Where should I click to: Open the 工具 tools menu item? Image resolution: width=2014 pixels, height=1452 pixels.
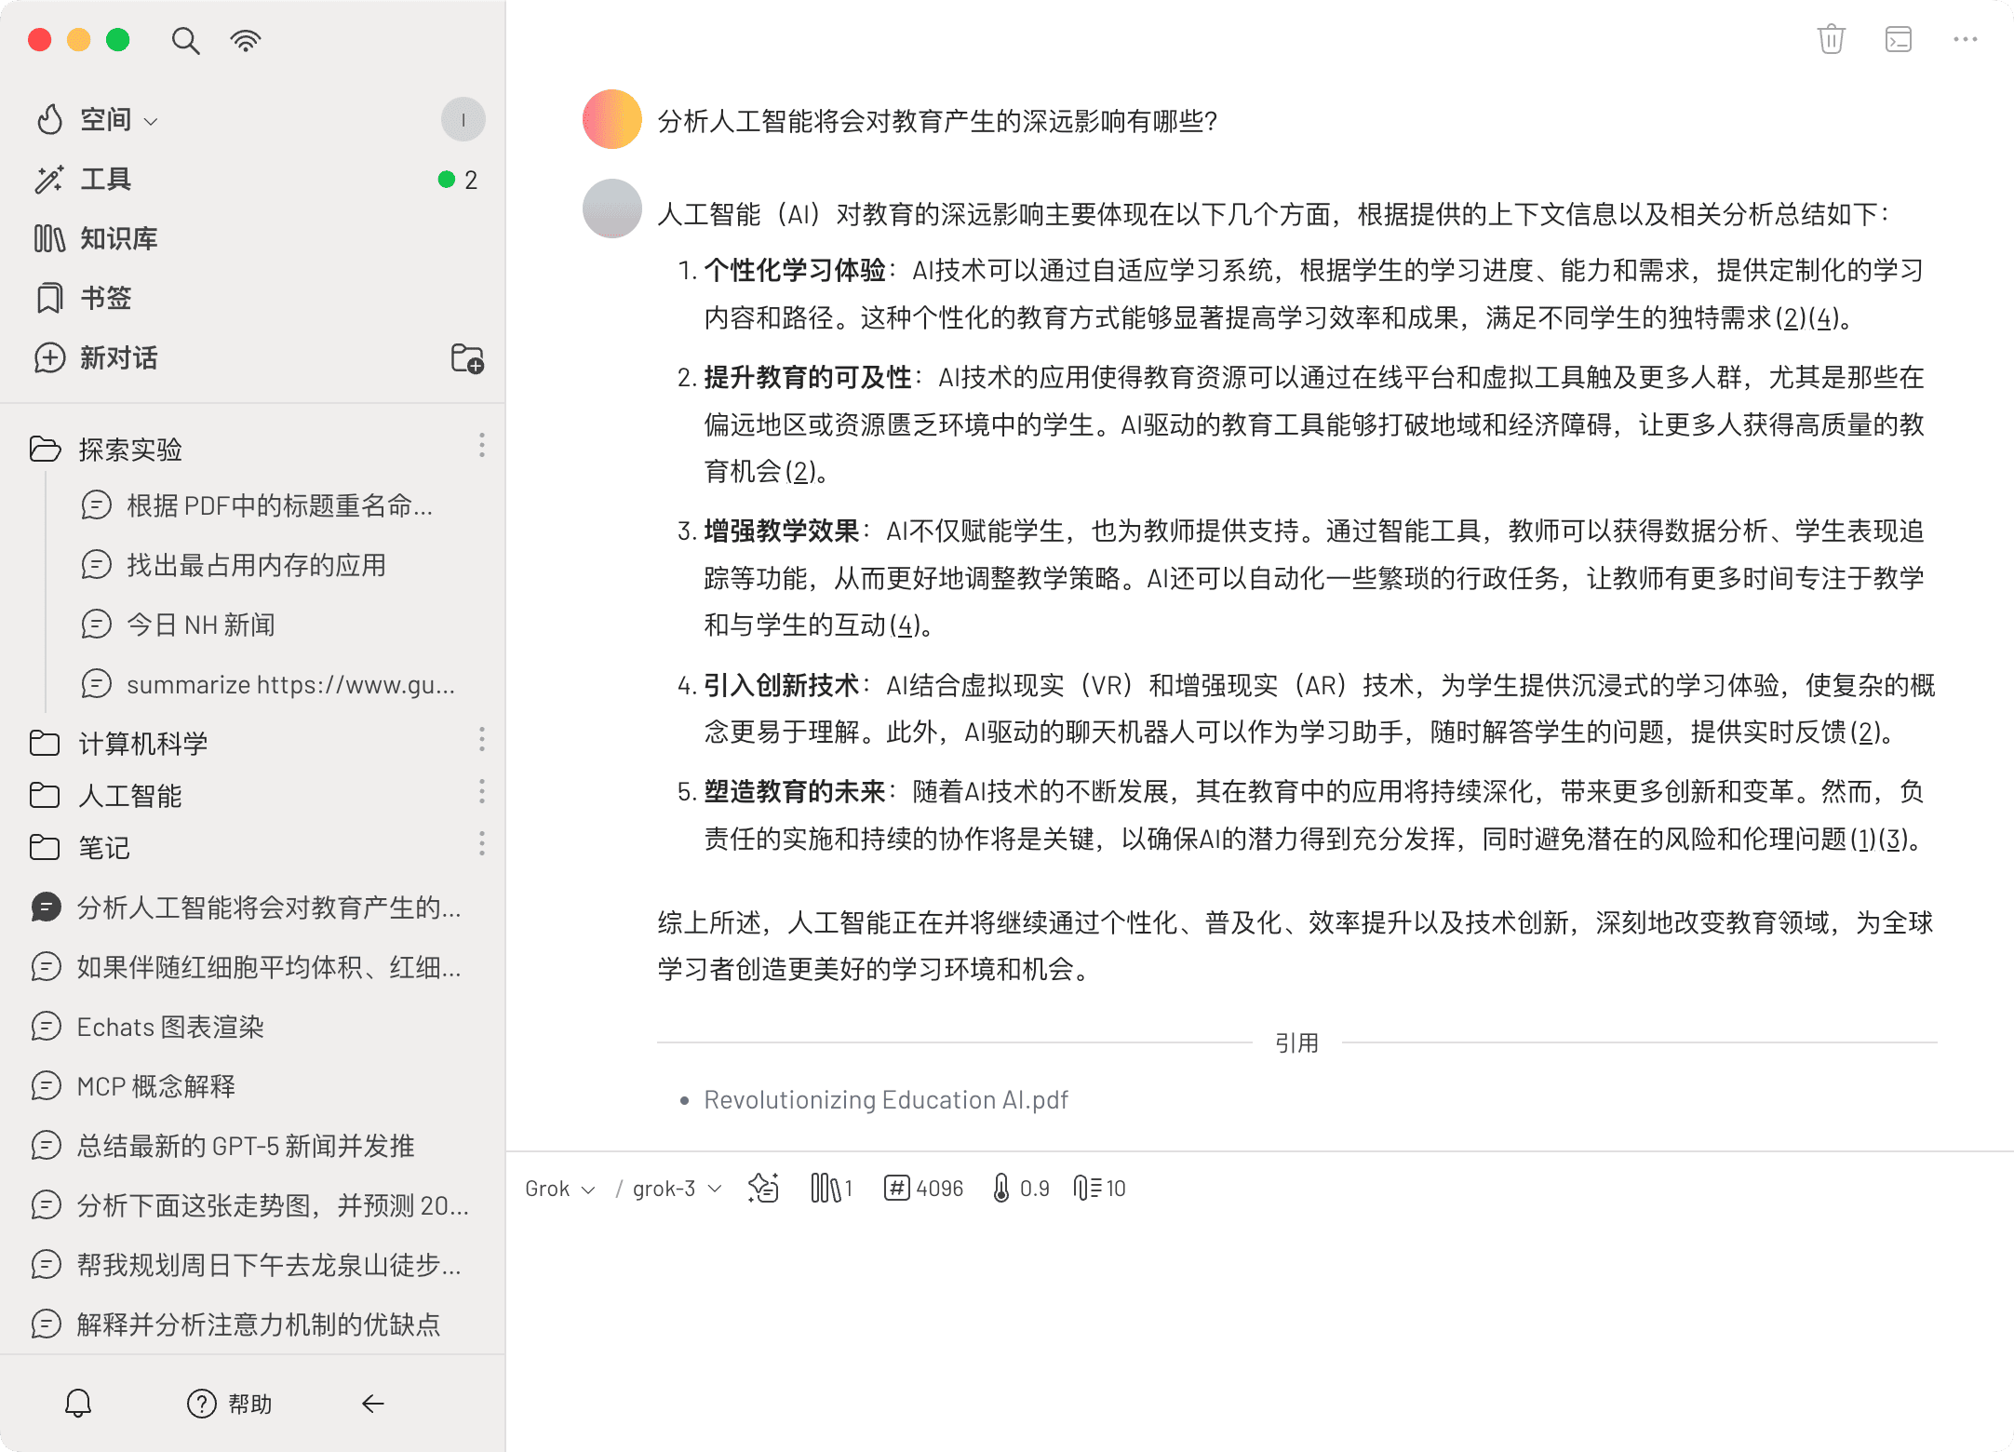pyautogui.click(x=105, y=180)
